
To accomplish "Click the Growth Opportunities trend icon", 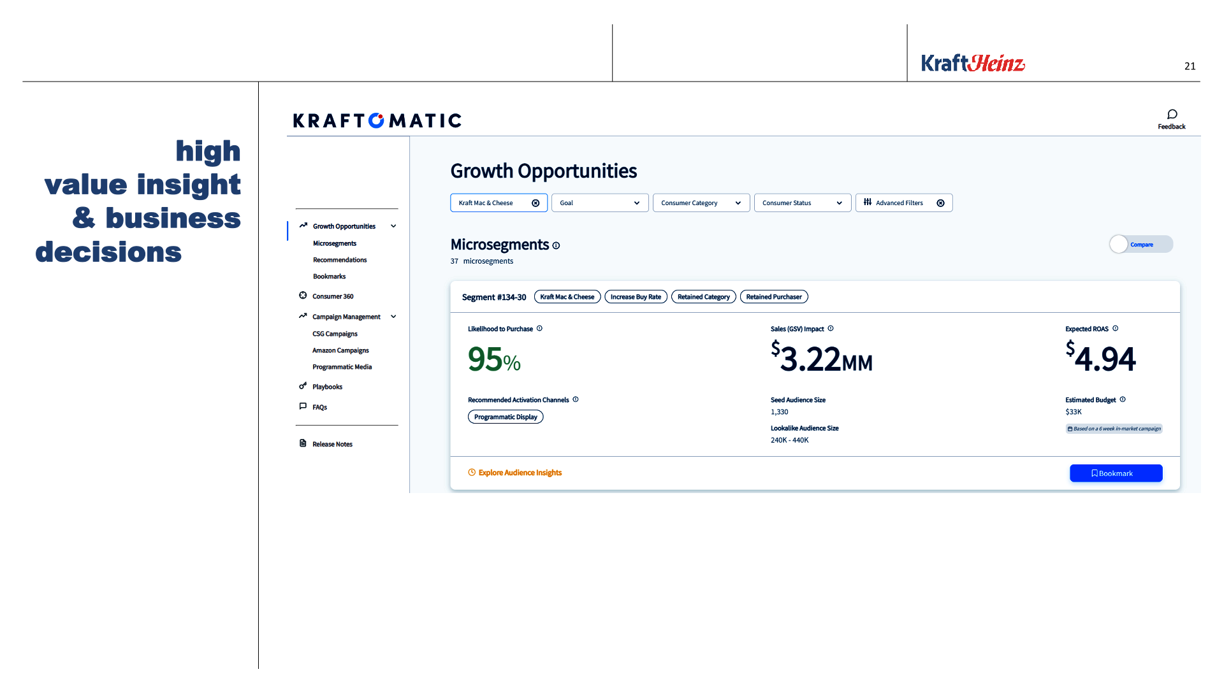I will (x=303, y=226).
